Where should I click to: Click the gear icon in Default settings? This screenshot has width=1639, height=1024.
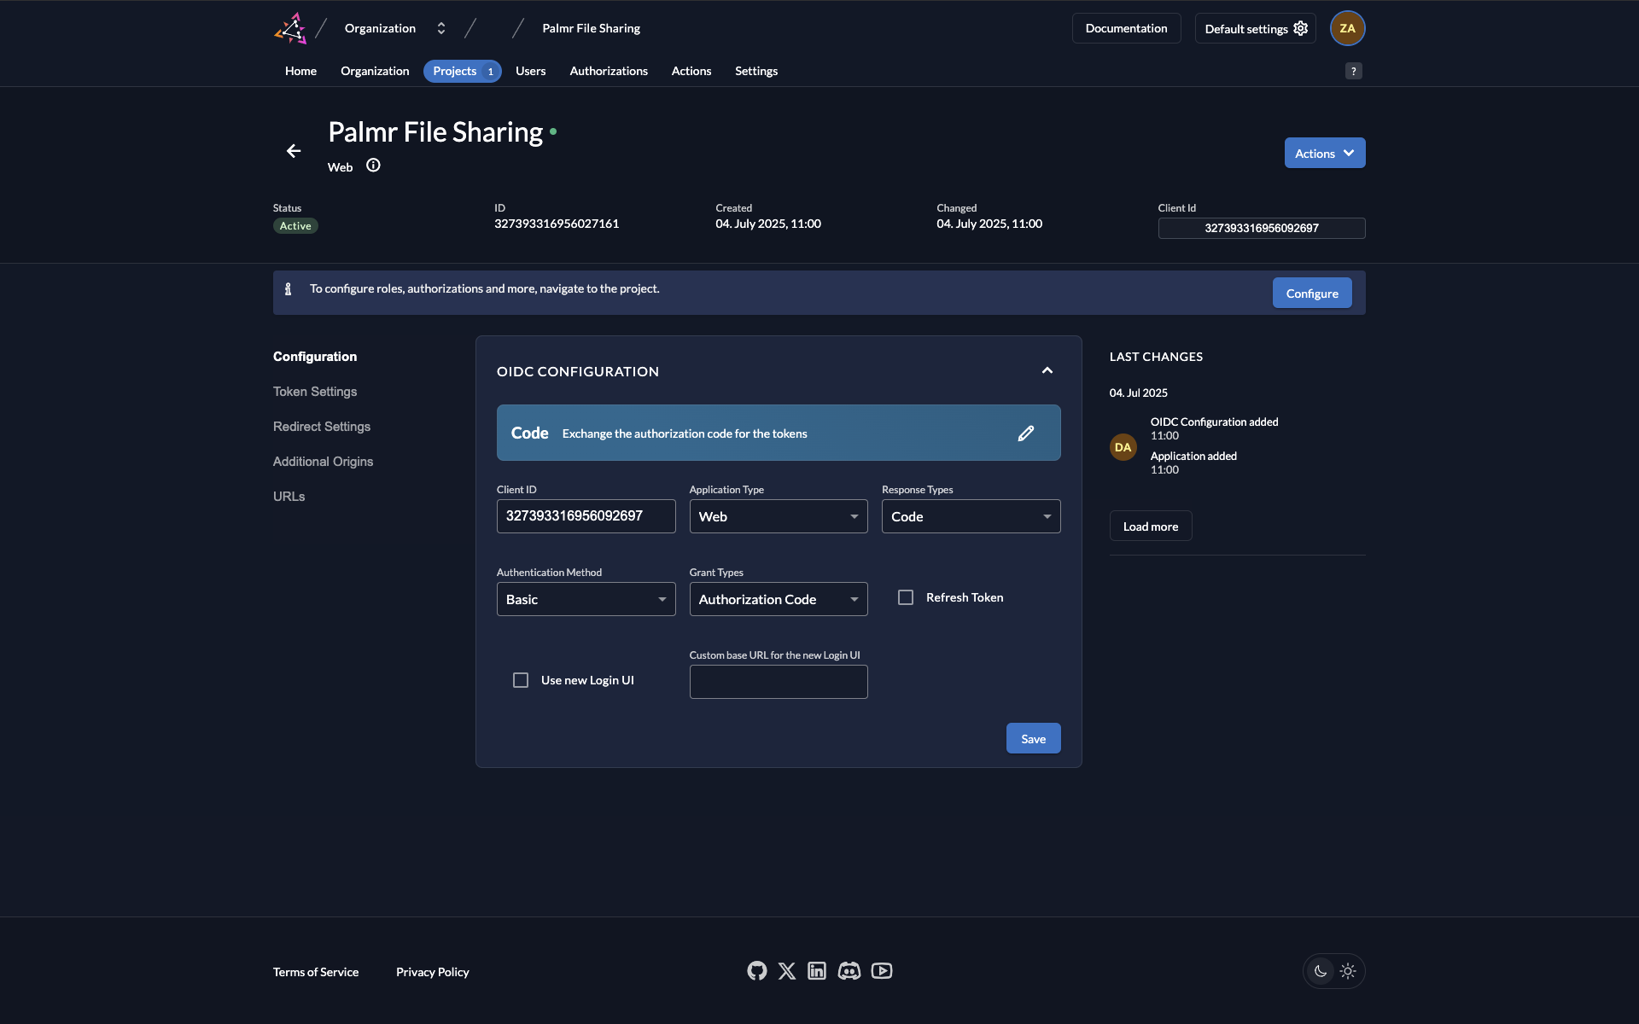[1301, 28]
